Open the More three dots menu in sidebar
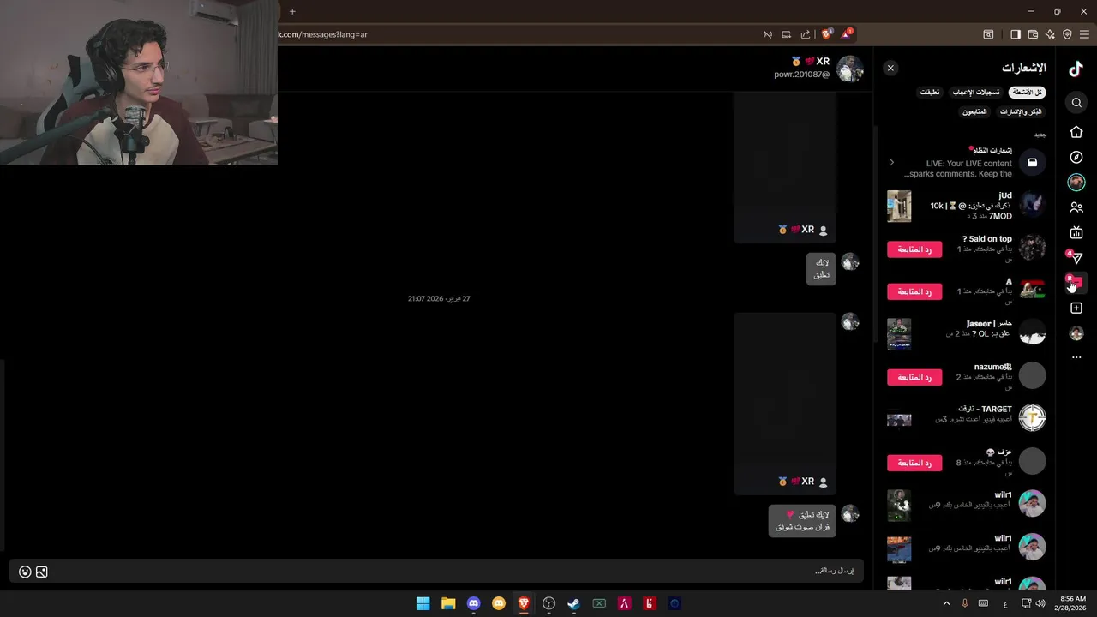Image resolution: width=1097 pixels, height=617 pixels. 1076,357
